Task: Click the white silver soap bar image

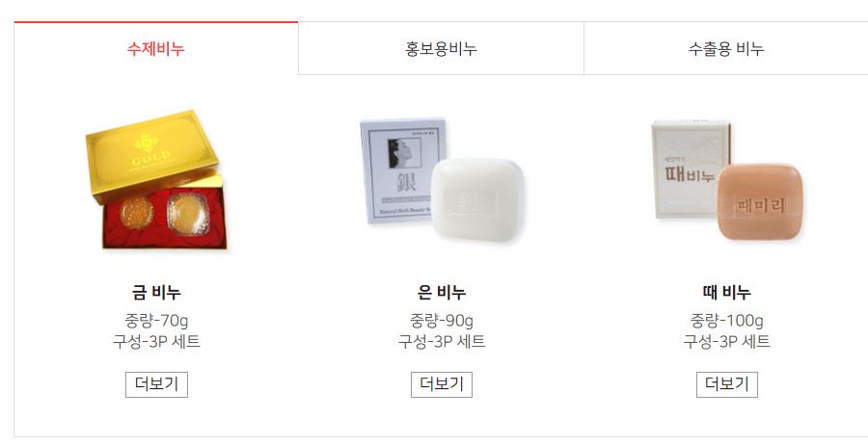Action: [x=477, y=199]
